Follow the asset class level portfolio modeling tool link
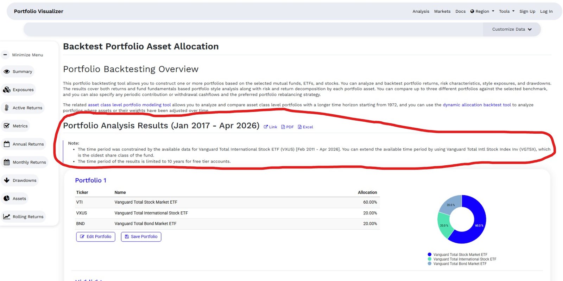 point(129,105)
